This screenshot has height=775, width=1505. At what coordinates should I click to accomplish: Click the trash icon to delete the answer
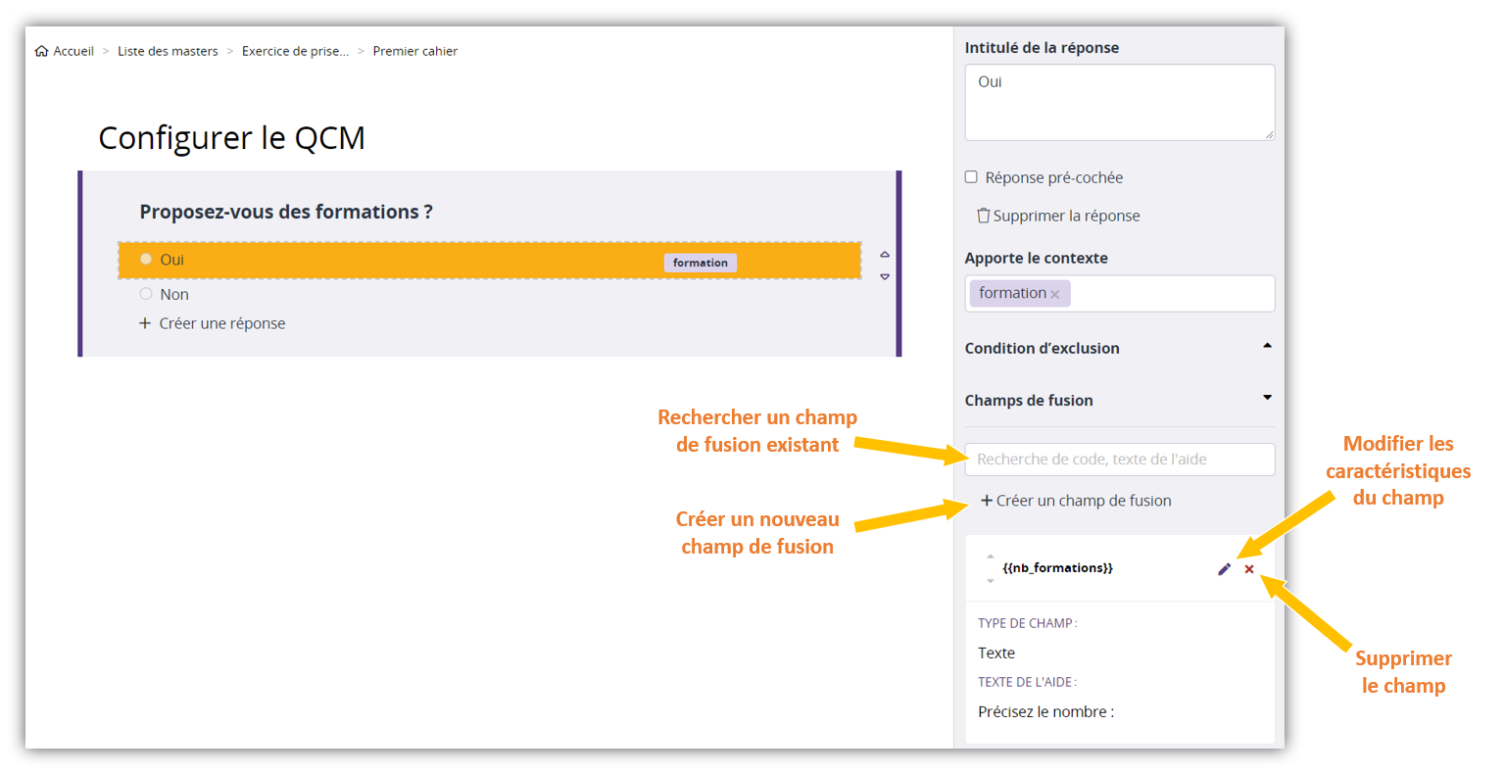coord(983,216)
